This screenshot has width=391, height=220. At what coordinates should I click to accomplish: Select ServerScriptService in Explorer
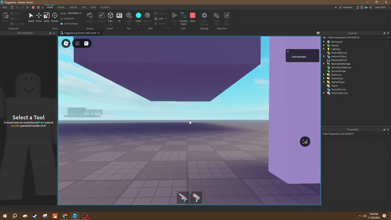(x=341, y=68)
